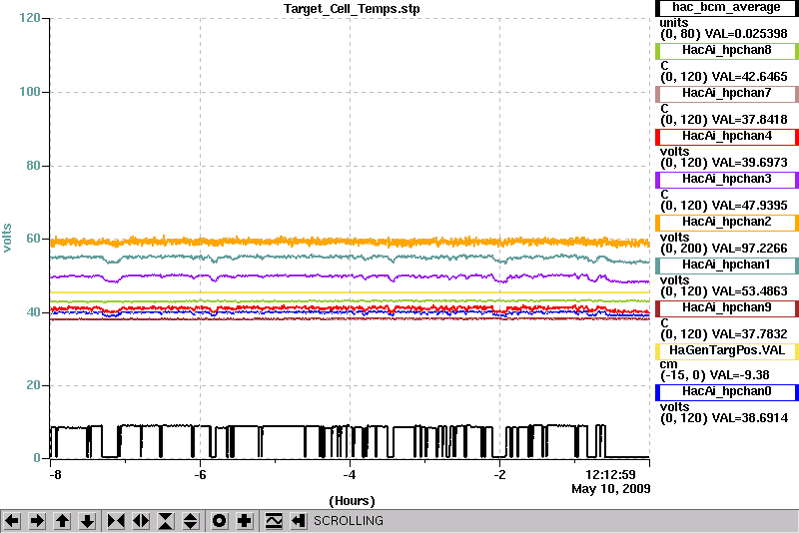Click the x-axis tick label -2
This screenshot has height=533, width=799.
tap(499, 475)
